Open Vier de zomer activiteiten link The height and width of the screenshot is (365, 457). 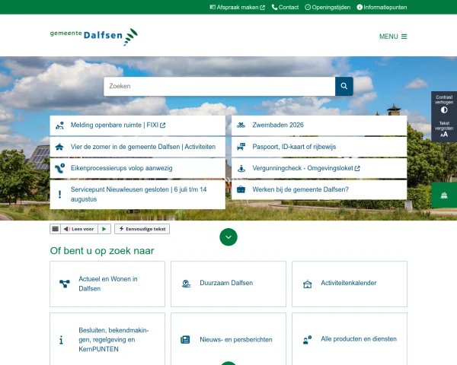pos(138,147)
